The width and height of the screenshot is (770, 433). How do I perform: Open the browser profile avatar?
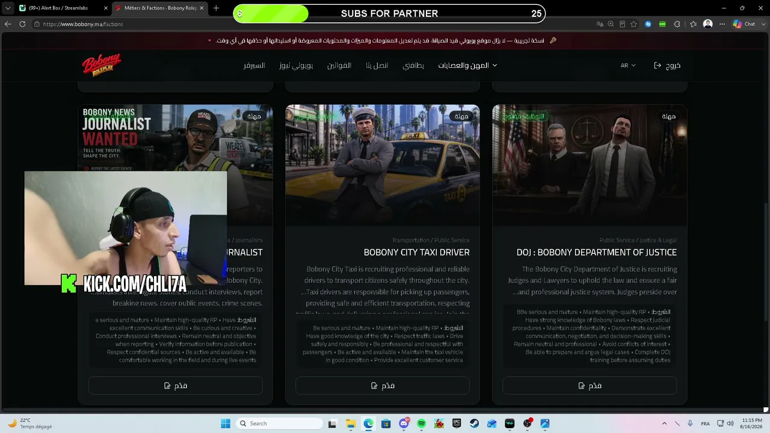(708, 24)
